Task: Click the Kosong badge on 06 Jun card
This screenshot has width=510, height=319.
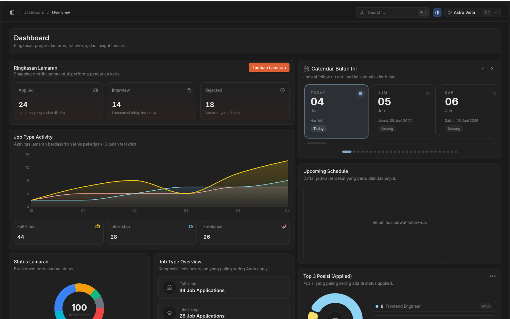Action: click(454, 129)
